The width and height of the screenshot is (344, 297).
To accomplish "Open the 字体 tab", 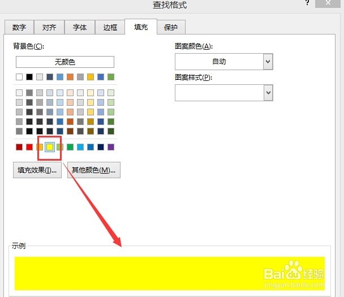I will click(x=80, y=27).
